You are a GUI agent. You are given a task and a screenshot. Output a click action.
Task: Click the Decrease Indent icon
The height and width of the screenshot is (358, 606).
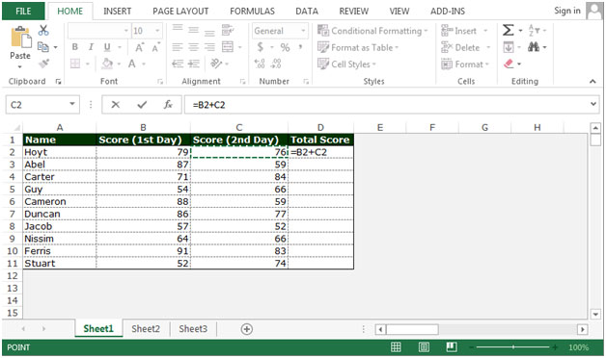tap(178, 64)
